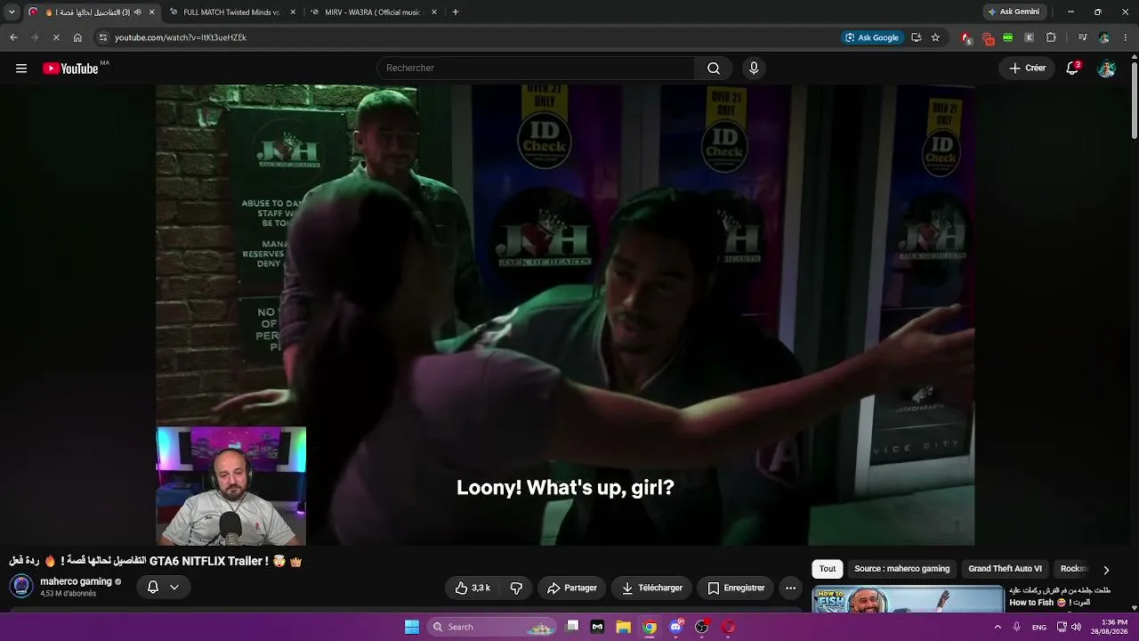Click the Enregistrer button

click(736, 588)
